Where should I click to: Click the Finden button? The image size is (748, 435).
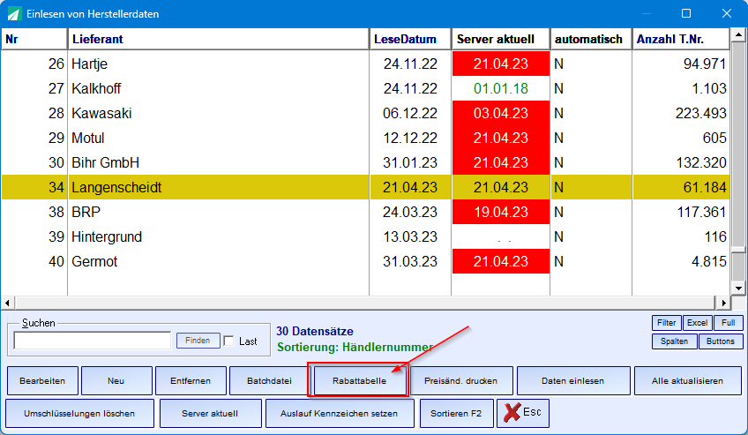pos(198,341)
